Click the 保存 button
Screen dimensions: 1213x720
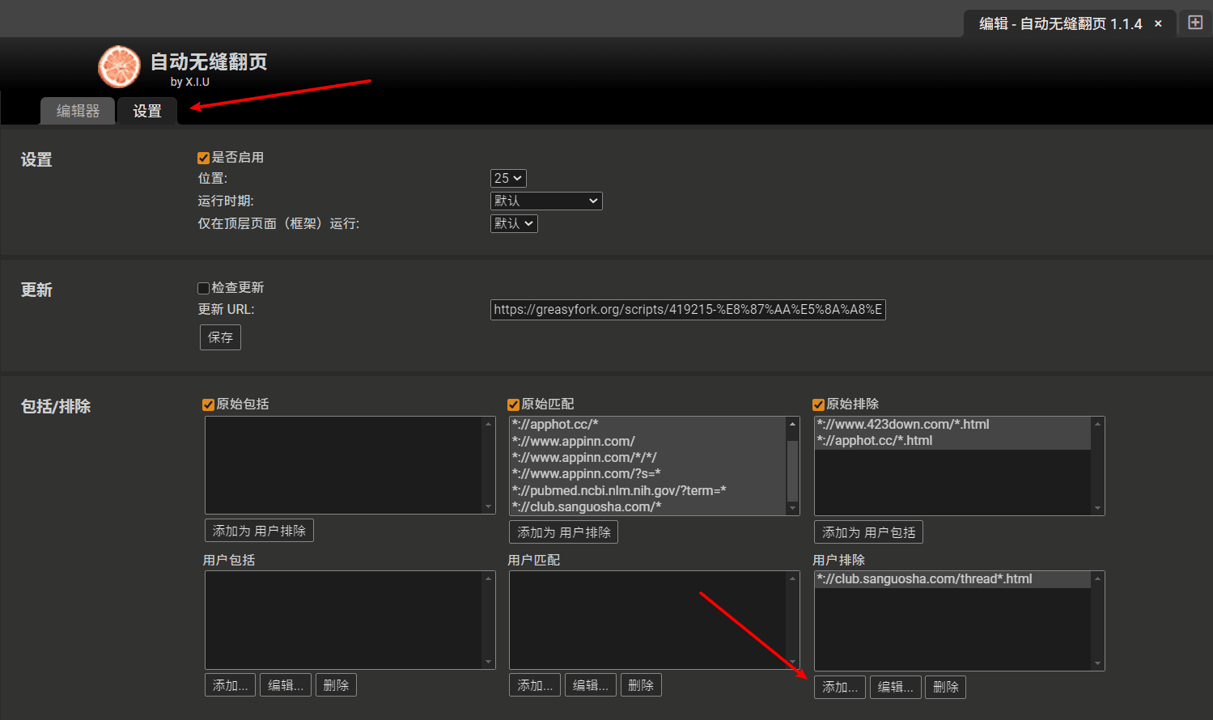(x=220, y=337)
